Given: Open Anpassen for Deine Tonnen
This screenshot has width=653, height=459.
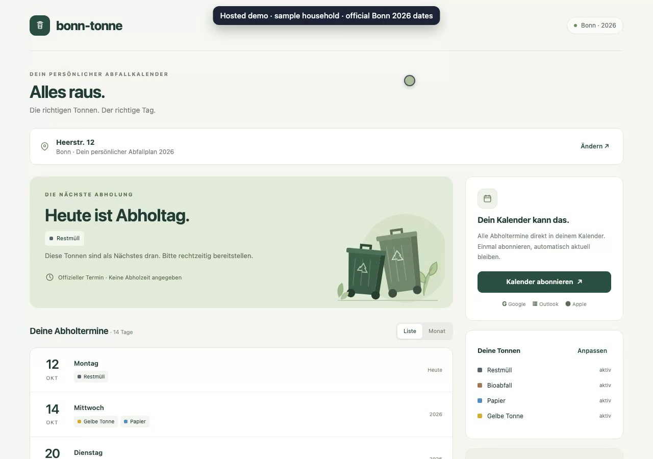Looking at the screenshot, I should [x=592, y=350].
